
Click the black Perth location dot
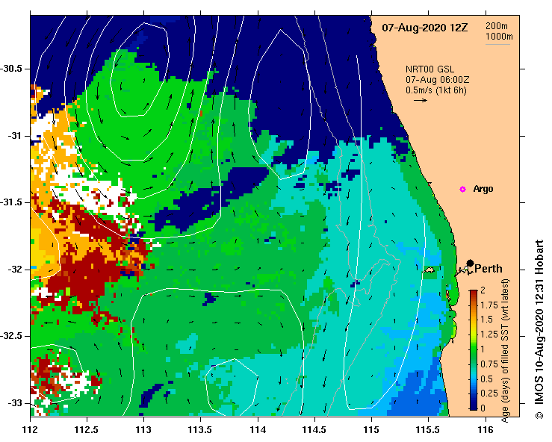point(470,263)
